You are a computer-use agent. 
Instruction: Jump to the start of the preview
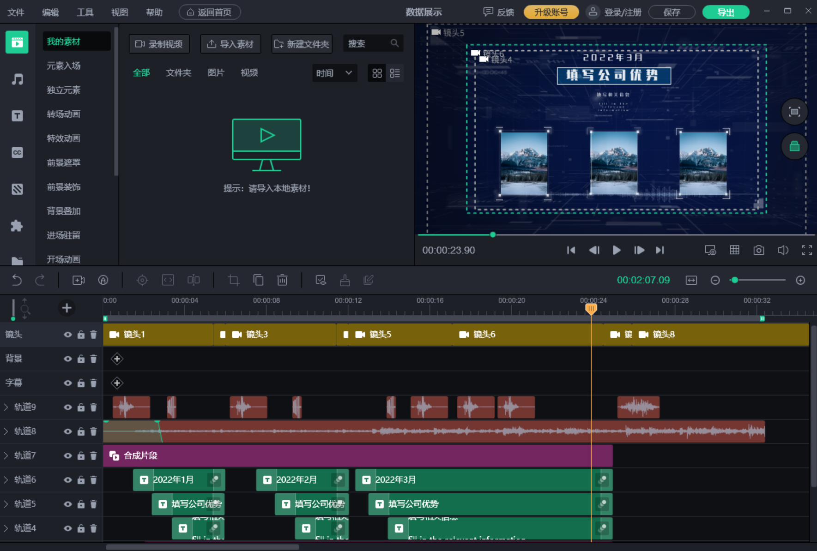click(571, 250)
